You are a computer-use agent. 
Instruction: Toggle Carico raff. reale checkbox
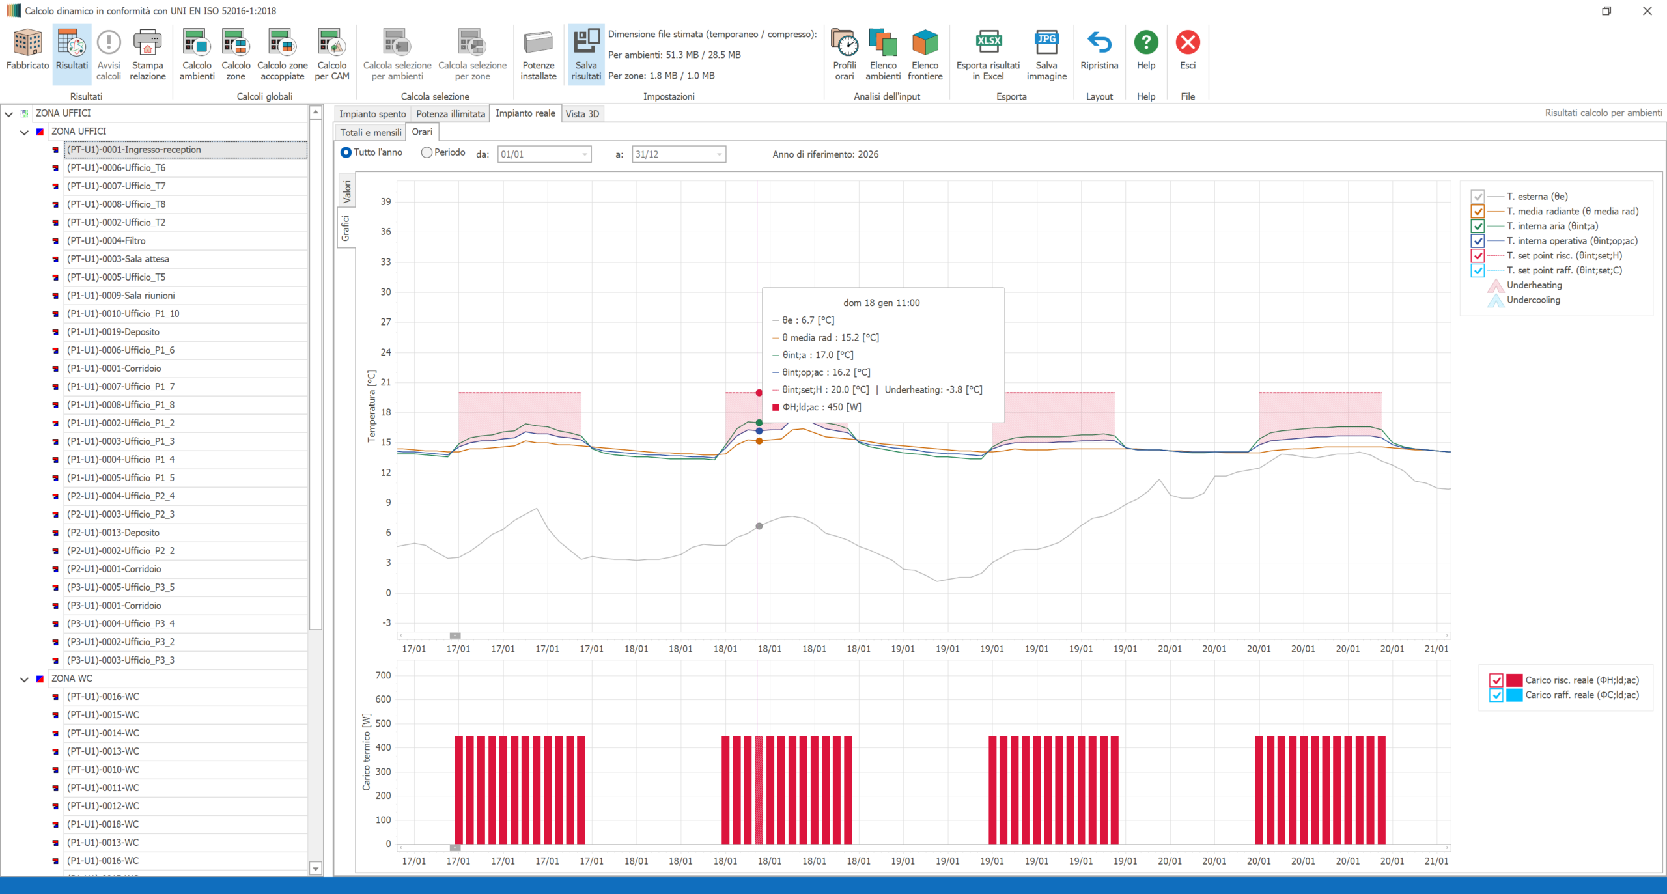1496,695
